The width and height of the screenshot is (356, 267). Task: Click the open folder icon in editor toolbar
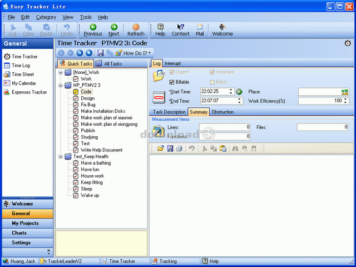click(x=161, y=149)
